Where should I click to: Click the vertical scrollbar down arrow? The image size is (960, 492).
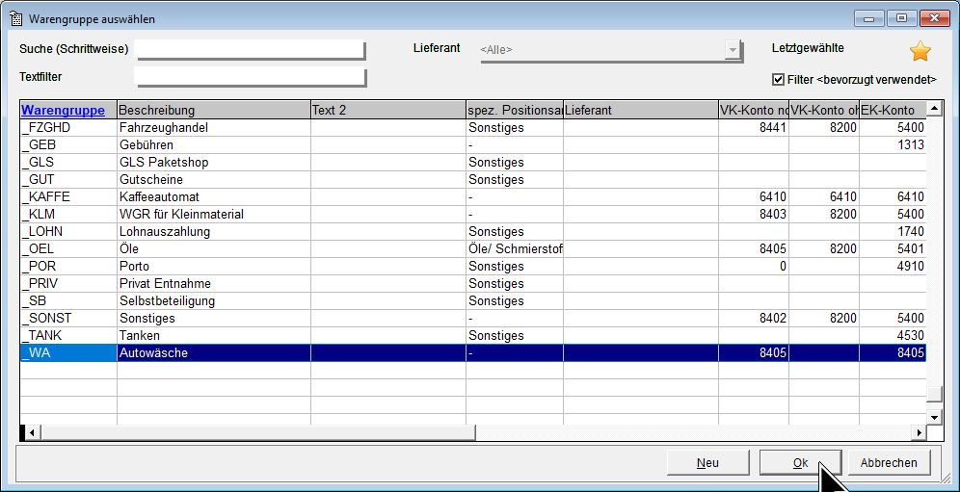tap(934, 416)
